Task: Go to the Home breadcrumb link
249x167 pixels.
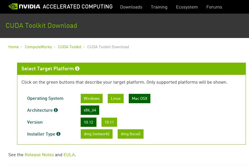Action: click(x=14, y=47)
